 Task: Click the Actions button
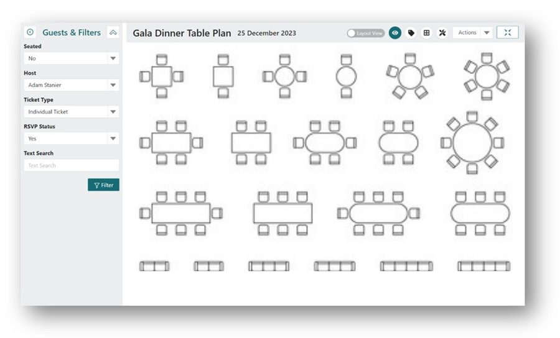click(x=467, y=32)
